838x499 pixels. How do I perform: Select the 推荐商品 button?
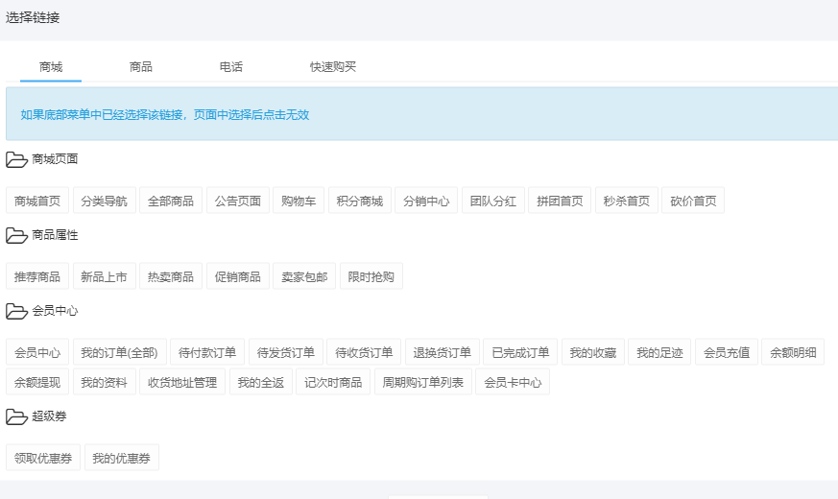[37, 276]
